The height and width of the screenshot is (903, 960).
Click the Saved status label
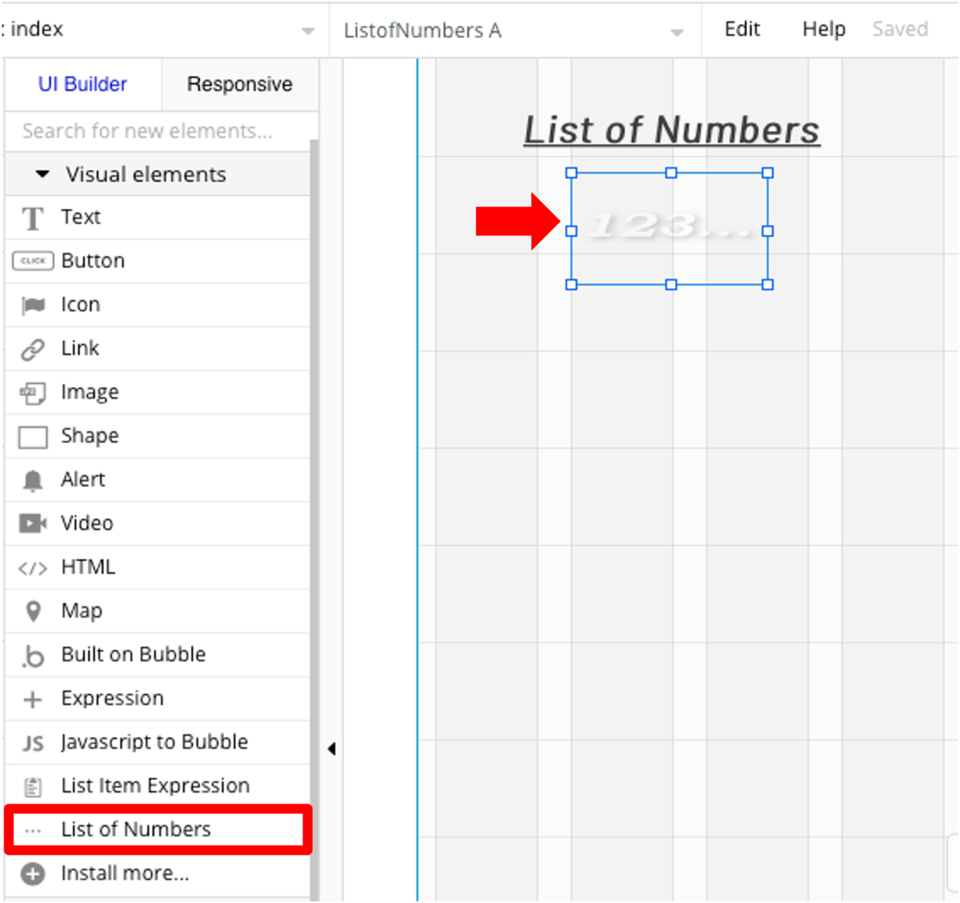(x=900, y=29)
